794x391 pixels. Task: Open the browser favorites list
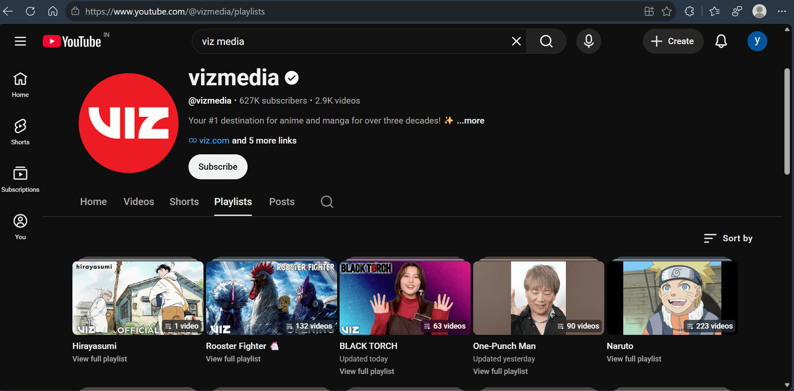point(715,11)
